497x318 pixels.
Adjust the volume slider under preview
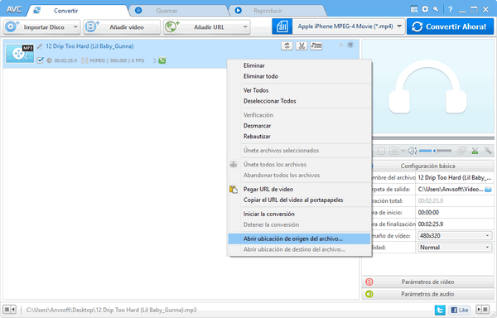point(435,151)
